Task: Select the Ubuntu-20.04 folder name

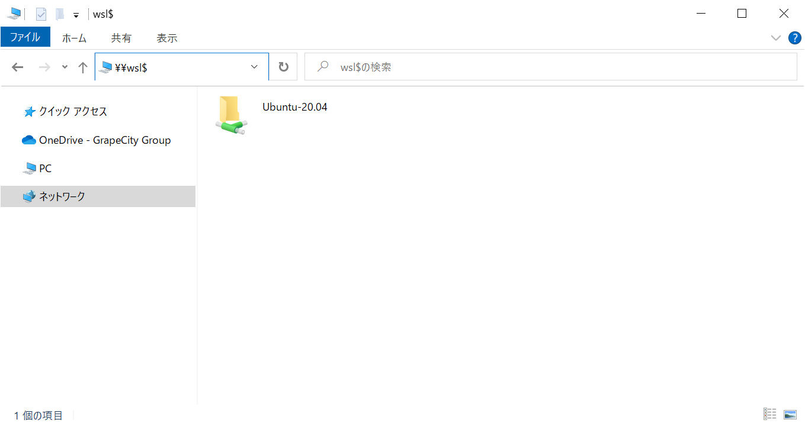Action: coord(295,107)
